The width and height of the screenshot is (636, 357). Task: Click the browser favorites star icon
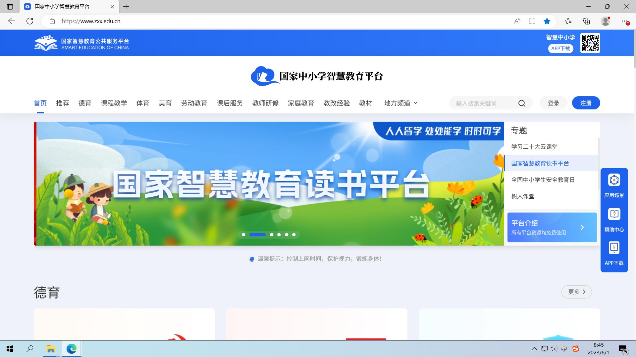tap(547, 21)
